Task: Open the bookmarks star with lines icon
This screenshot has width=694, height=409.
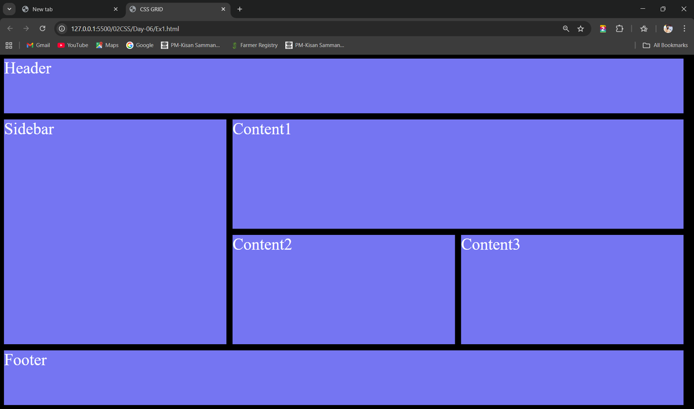Action: click(644, 28)
